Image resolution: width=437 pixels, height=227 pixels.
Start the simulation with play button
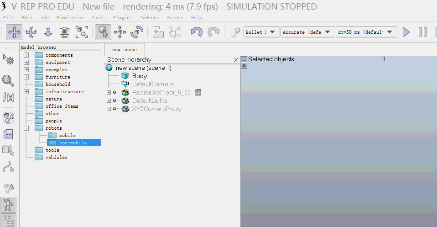(406, 32)
